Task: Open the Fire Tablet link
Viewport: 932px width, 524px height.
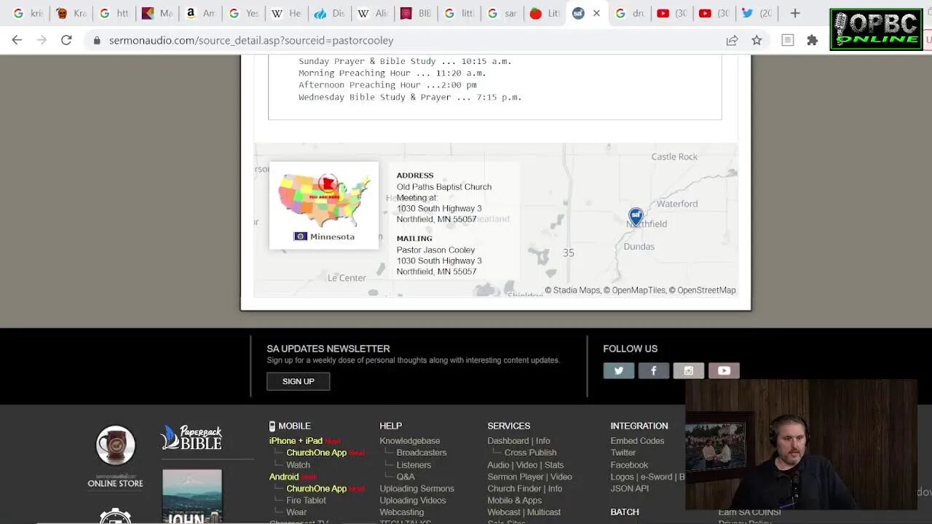Action: click(306, 501)
